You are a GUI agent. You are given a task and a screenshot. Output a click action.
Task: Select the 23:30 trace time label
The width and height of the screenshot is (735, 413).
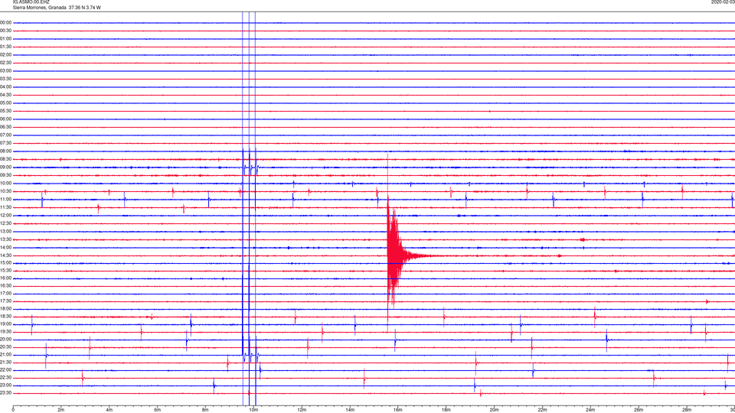point(5,393)
